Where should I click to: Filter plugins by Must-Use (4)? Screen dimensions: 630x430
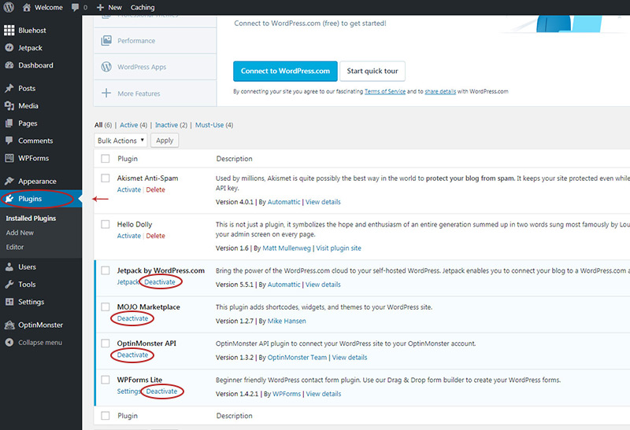click(x=214, y=125)
